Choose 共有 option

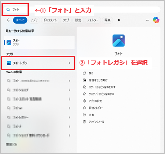pyautogui.click(x=91, y=115)
